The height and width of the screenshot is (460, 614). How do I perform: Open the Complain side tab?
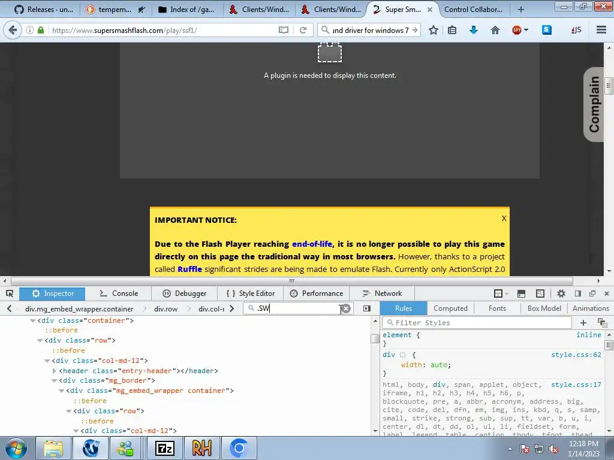click(x=594, y=104)
